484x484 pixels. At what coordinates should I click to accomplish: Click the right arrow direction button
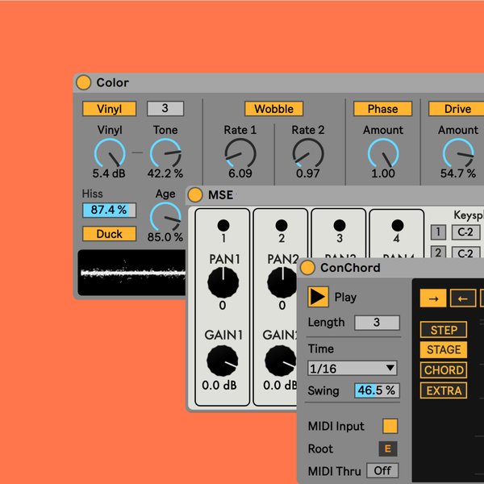click(x=432, y=298)
